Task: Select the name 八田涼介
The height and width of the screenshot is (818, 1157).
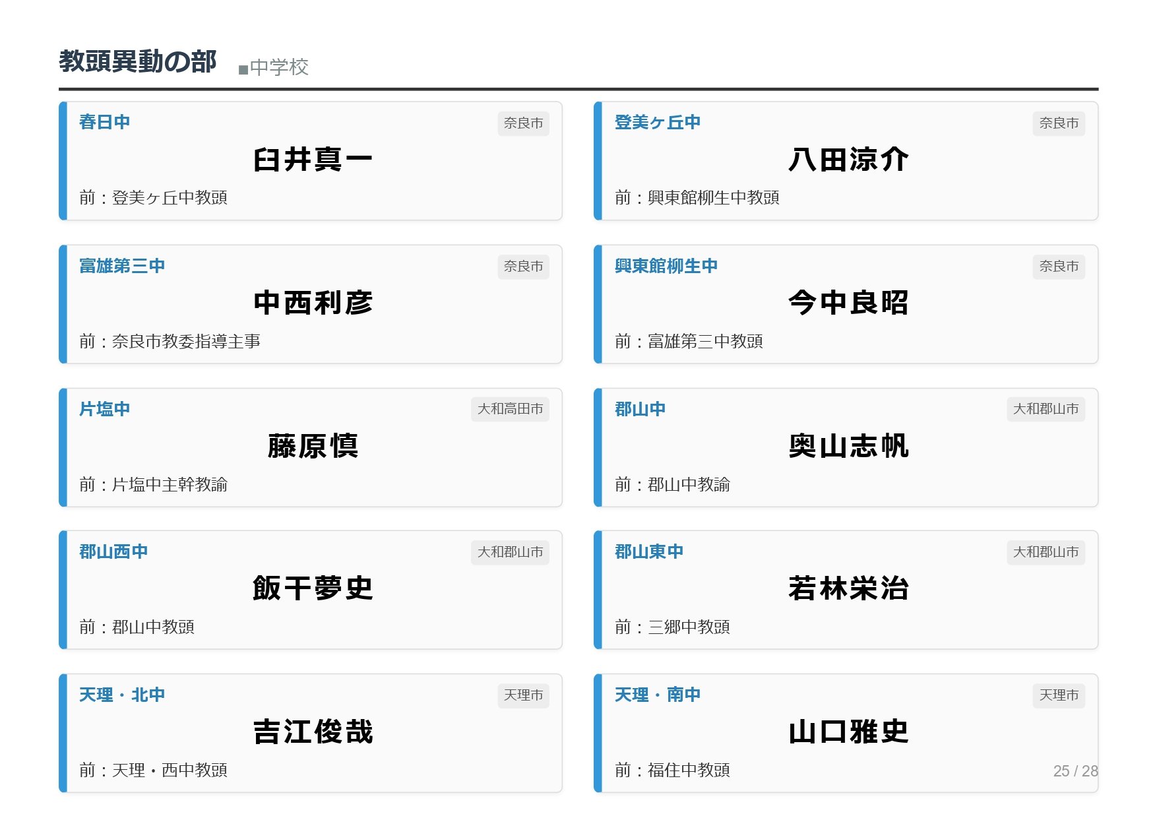Action: pos(848,160)
